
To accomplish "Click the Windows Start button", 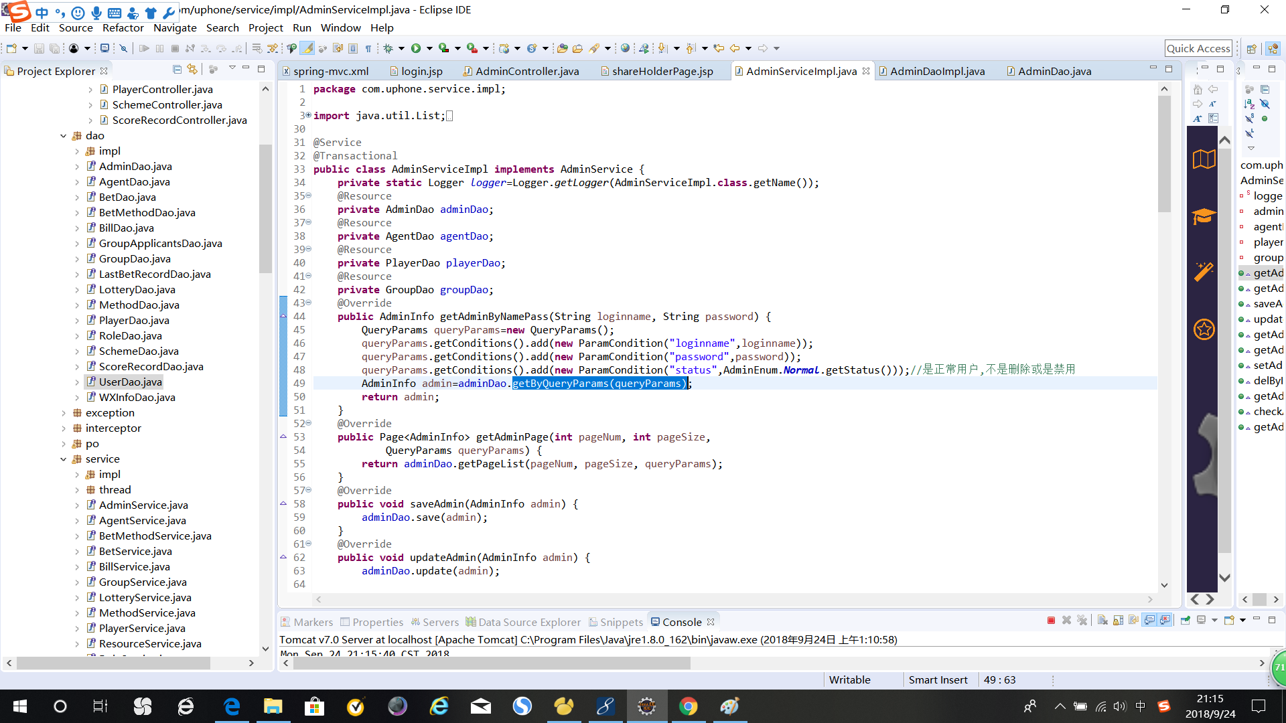I will pyautogui.click(x=20, y=706).
